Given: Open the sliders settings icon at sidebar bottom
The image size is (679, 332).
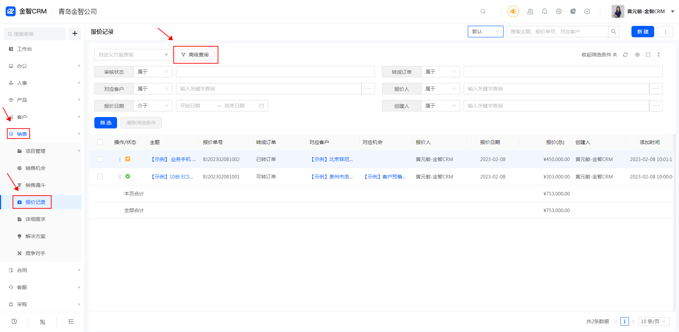Looking at the screenshot, I should (x=43, y=322).
